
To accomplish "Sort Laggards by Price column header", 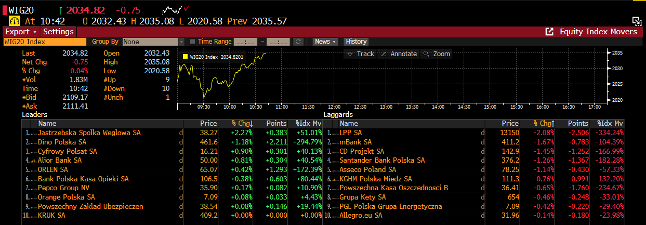I will pyautogui.click(x=510, y=124).
